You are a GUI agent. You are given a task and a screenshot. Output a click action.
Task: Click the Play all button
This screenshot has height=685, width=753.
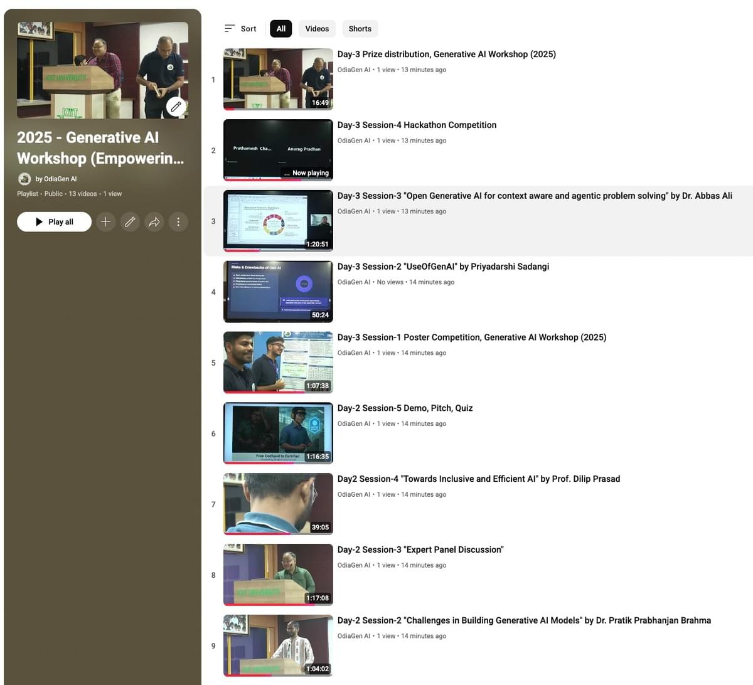click(54, 221)
